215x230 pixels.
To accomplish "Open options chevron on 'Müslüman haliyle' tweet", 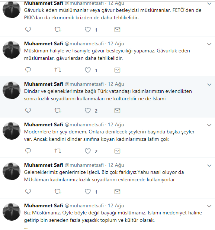I will (x=209, y=44).
